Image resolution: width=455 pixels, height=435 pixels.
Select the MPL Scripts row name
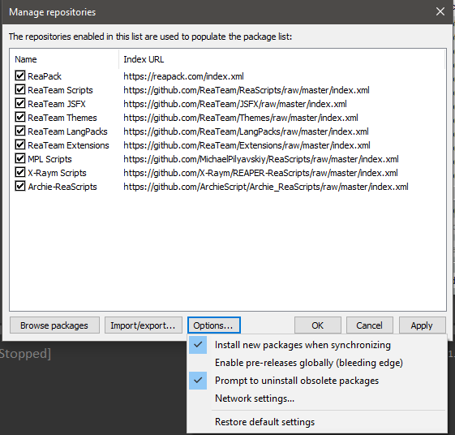point(49,159)
